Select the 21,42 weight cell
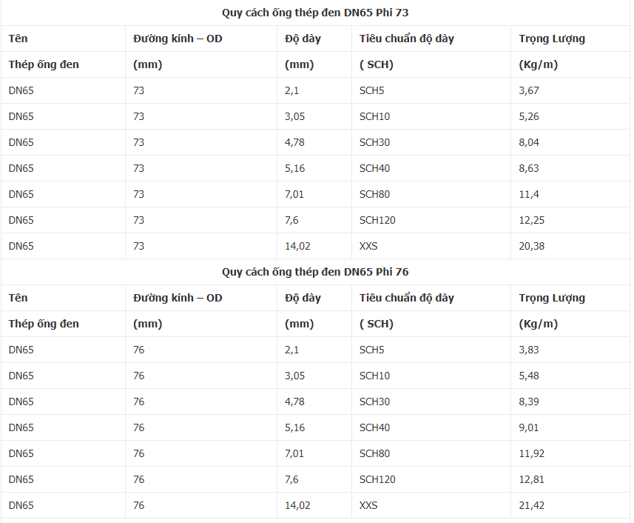Image resolution: width=634 pixels, height=523 pixels. [531, 505]
